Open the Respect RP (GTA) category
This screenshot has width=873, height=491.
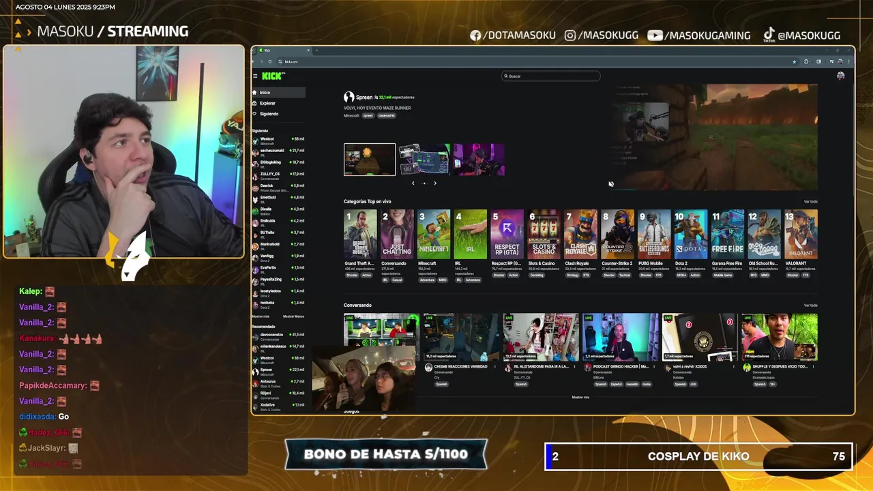[x=507, y=235]
